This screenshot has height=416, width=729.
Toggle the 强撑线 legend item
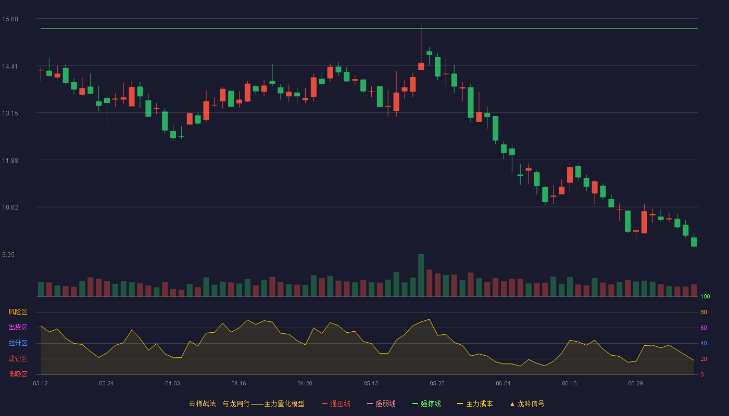coord(426,404)
